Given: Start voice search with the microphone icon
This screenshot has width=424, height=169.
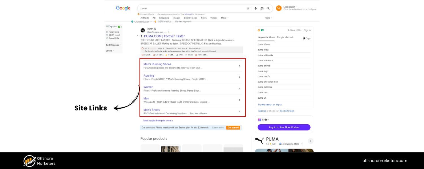Looking at the screenshot, I should point(256,8).
